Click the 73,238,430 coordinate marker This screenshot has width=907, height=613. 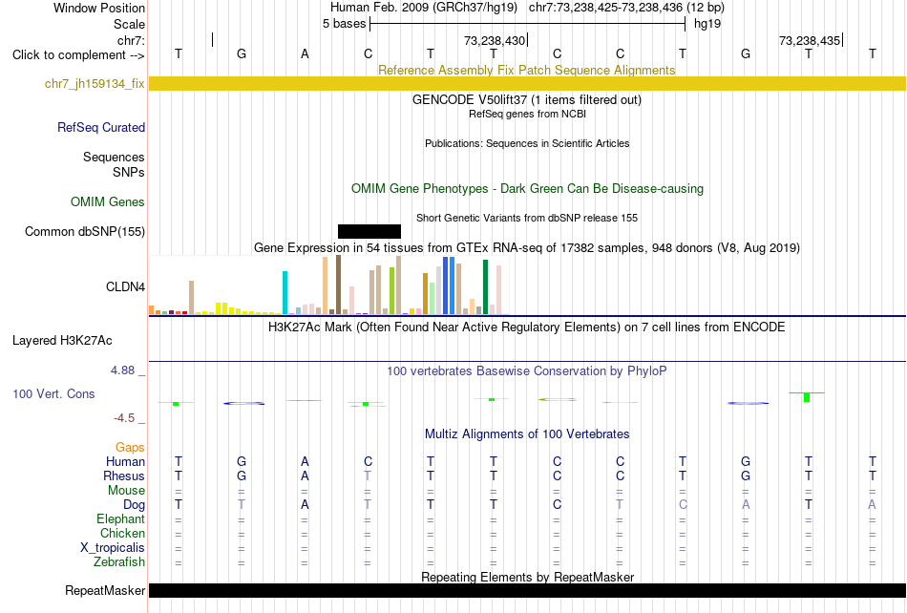[x=495, y=40]
